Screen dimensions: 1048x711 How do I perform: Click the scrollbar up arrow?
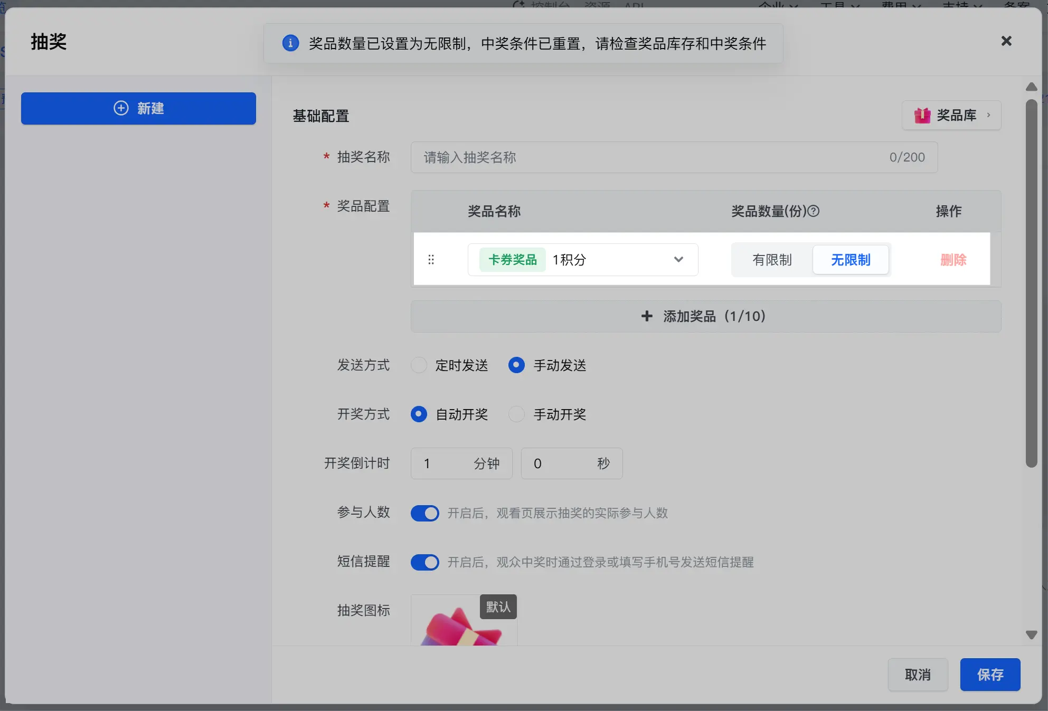click(x=1031, y=87)
